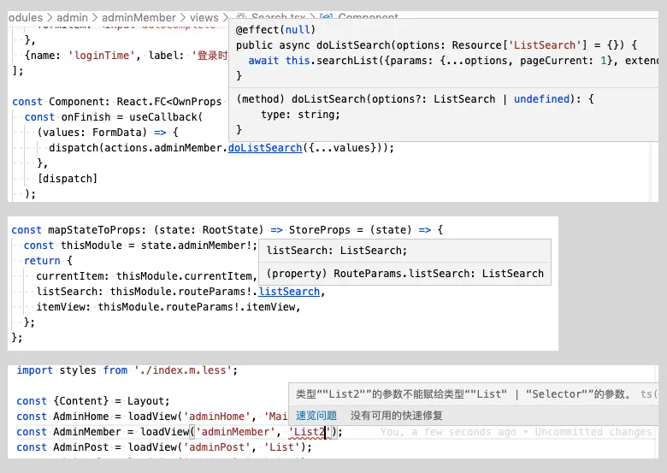
Task: Click 'type: string;' in hover popup
Action: pyautogui.click(x=300, y=115)
